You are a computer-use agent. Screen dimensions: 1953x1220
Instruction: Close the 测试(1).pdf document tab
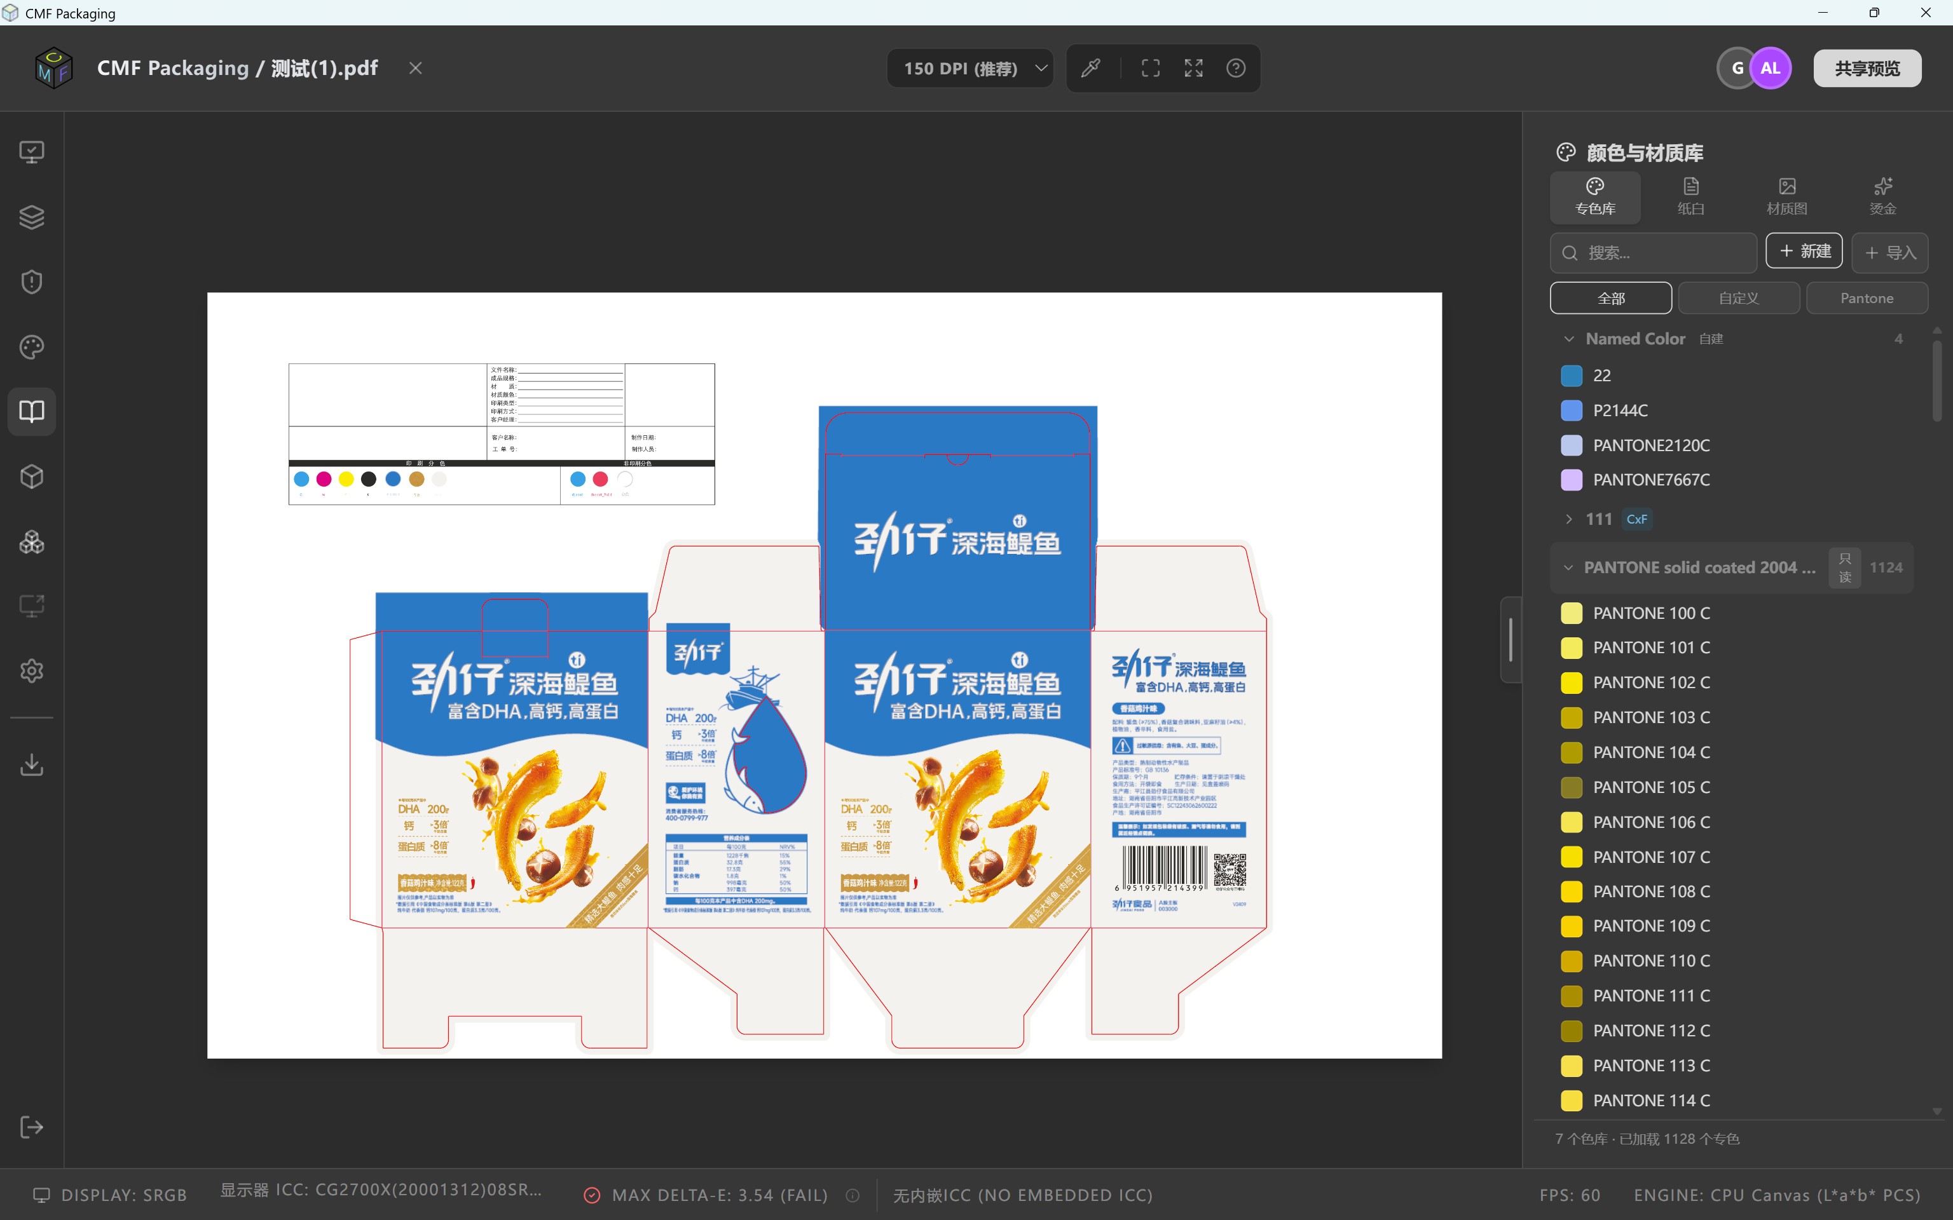click(x=416, y=68)
